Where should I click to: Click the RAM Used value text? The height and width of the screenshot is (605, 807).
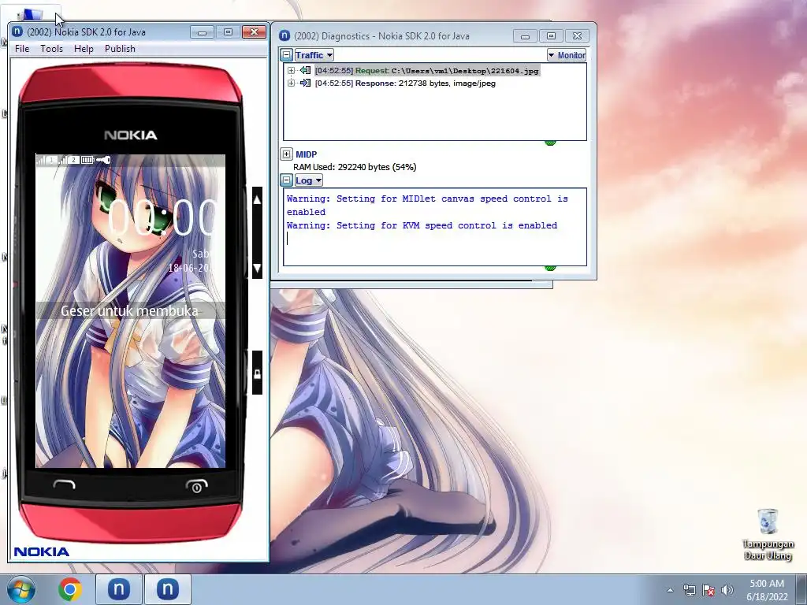coord(355,167)
